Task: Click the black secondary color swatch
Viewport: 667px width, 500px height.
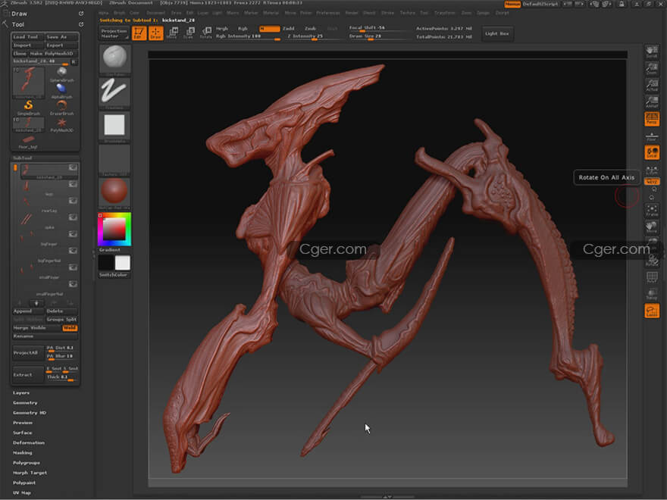Action: coord(105,263)
